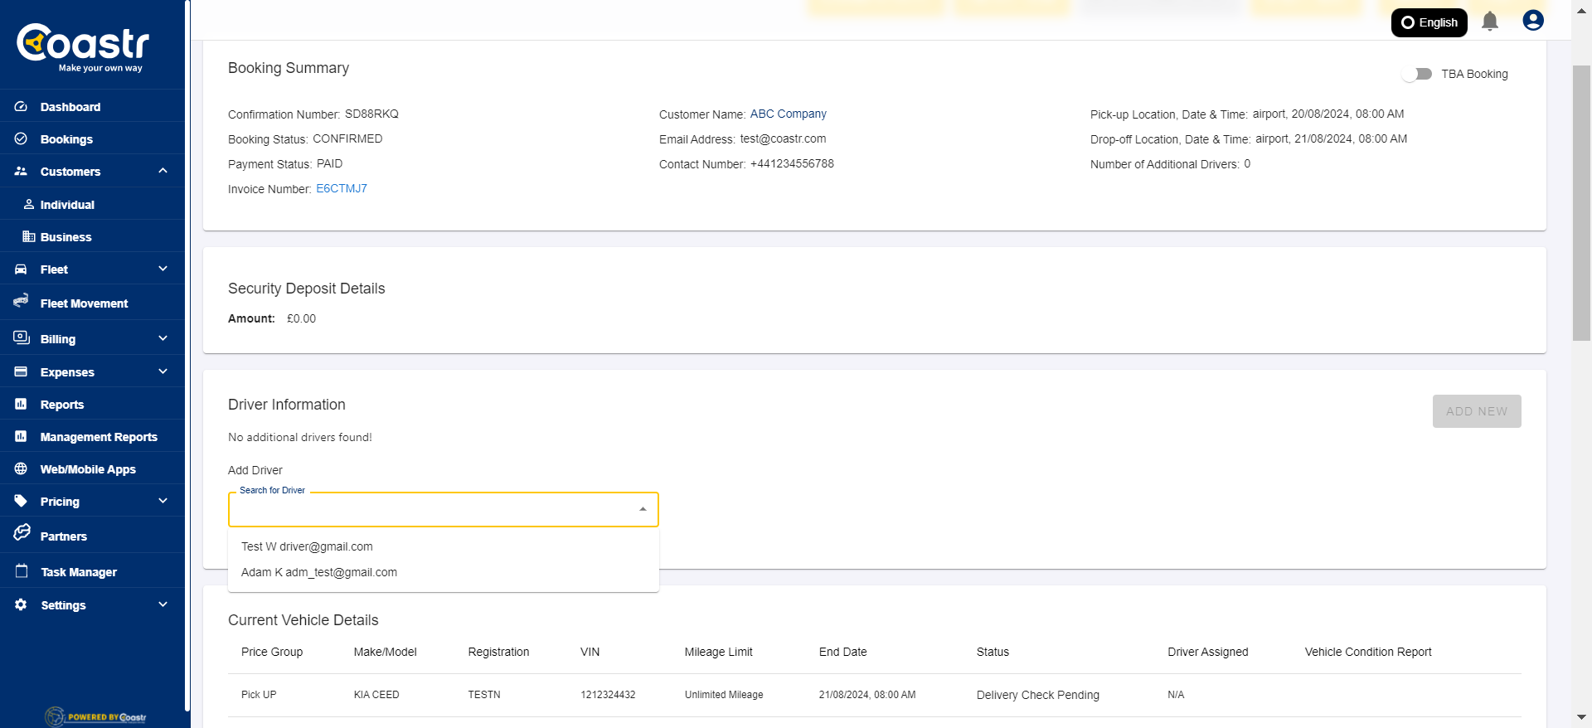Click the Business building icon
The width and height of the screenshot is (1592, 728).
coord(29,236)
